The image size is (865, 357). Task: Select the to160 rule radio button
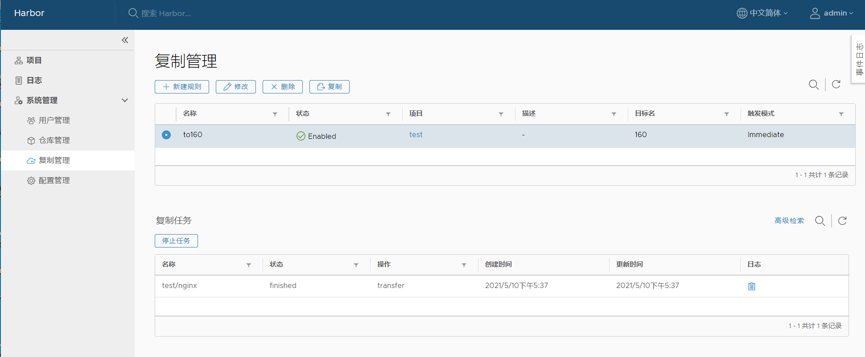[166, 135]
